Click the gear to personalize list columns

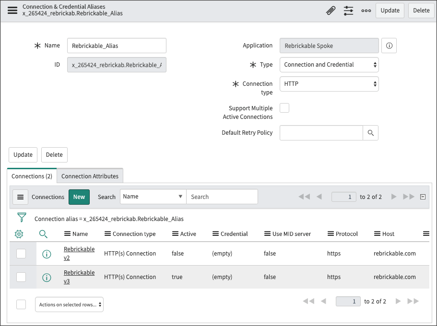(x=20, y=234)
